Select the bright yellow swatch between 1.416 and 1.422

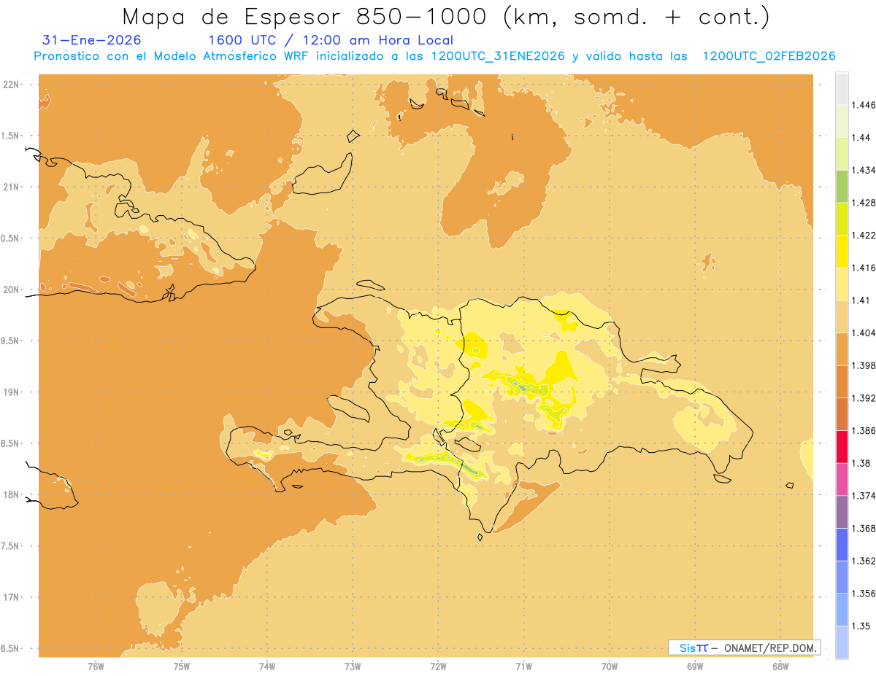coord(842,251)
